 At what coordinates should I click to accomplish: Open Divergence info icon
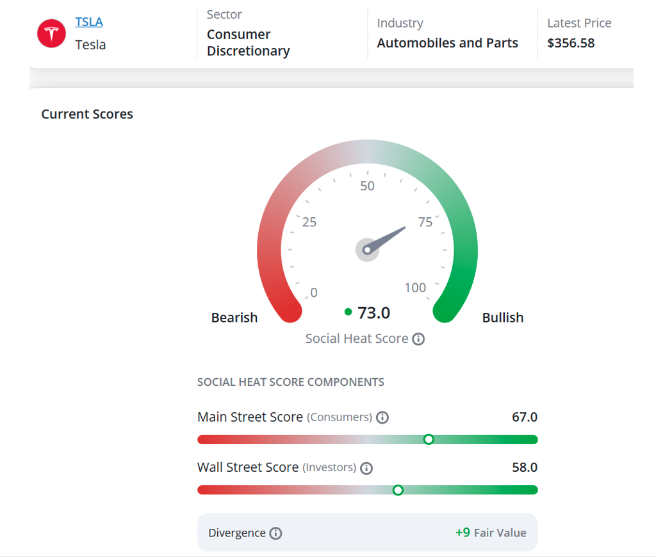pyautogui.click(x=275, y=533)
